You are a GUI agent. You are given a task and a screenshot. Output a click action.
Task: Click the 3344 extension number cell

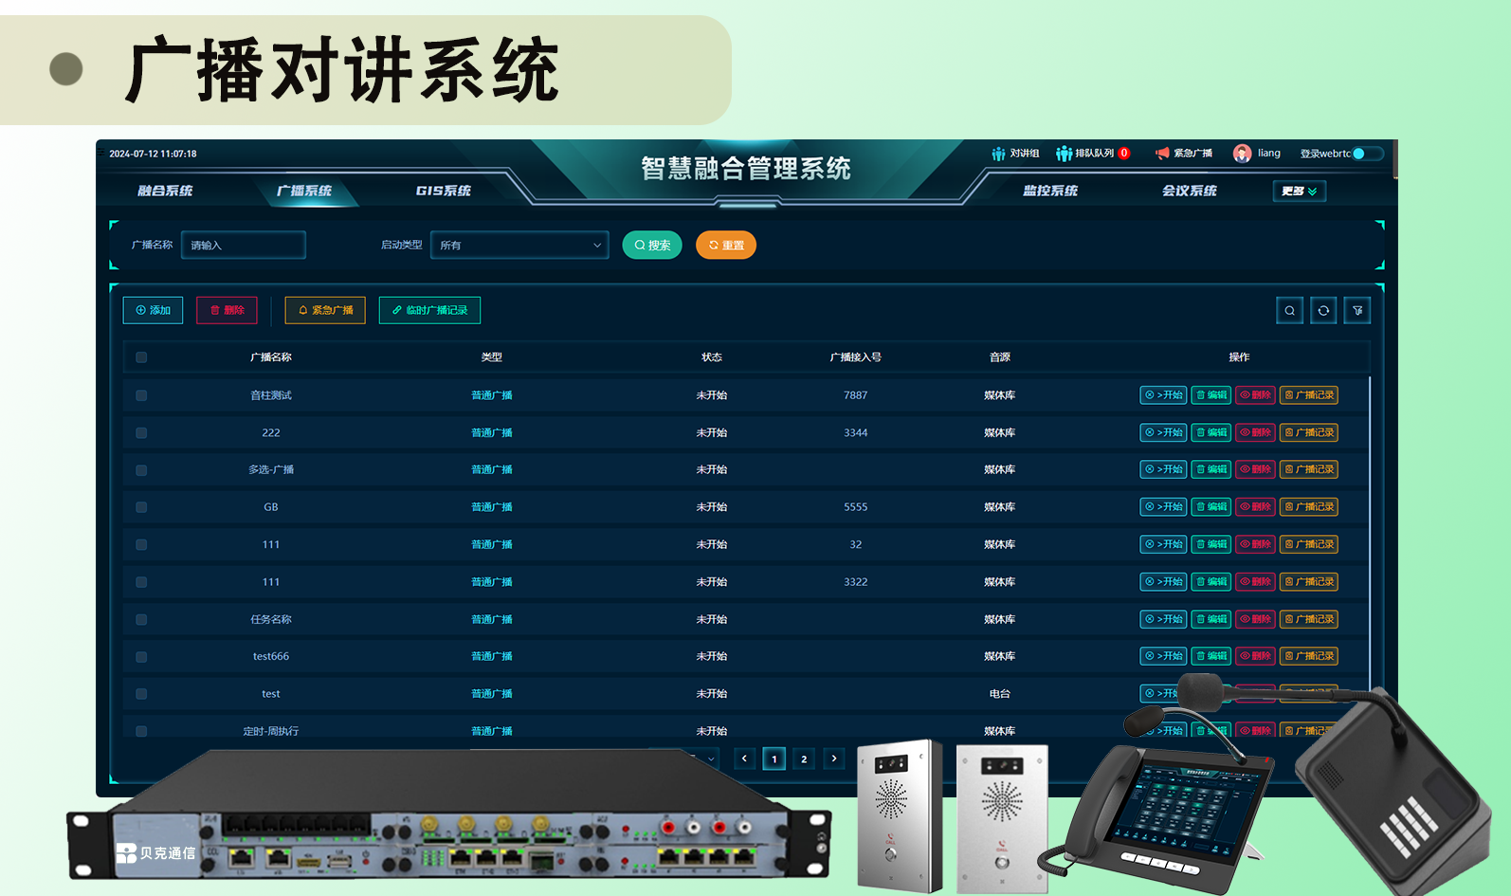click(856, 432)
